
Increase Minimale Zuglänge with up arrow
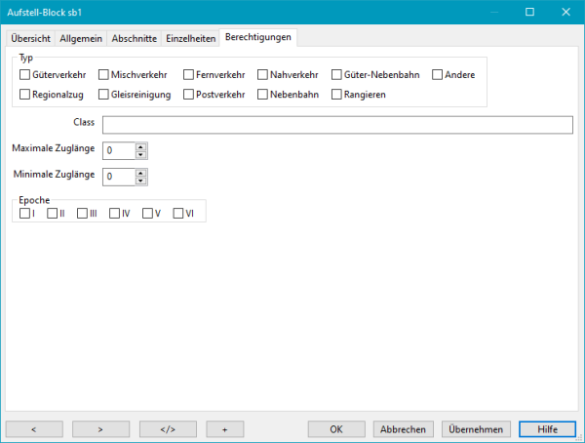[141, 173]
